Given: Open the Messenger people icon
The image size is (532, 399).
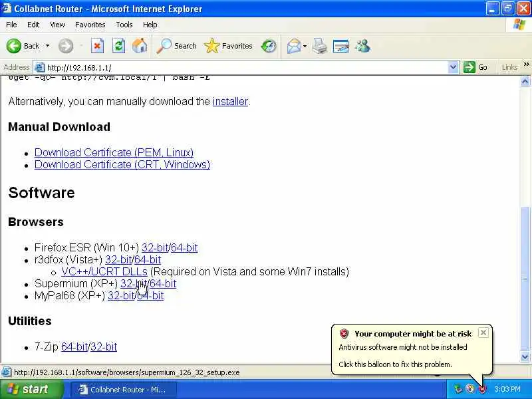Looking at the screenshot, I should click(362, 46).
